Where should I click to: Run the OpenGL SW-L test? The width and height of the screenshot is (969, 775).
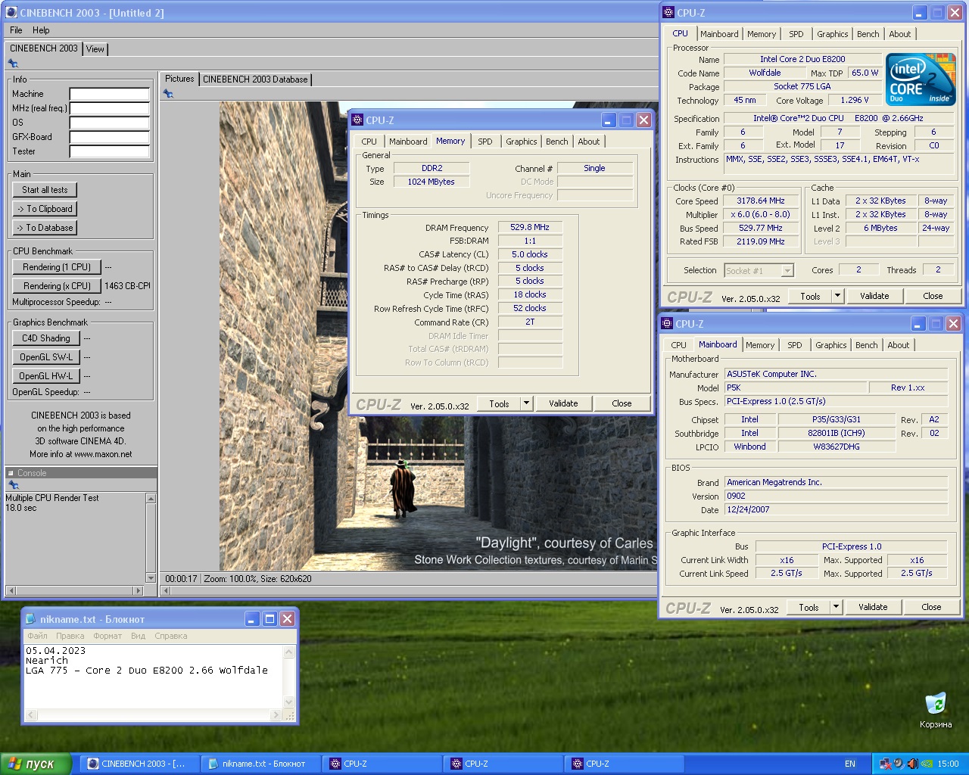(46, 357)
